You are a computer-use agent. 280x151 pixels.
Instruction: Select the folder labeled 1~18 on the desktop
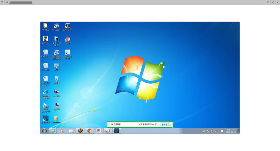click(57, 41)
